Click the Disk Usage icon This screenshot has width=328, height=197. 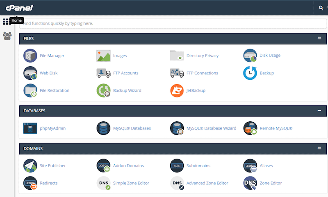(250, 56)
